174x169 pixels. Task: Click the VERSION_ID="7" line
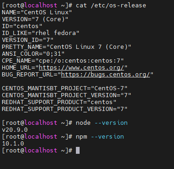28,40
